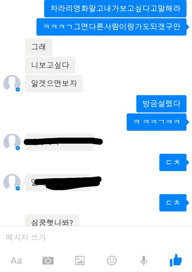Tap the lower ㄷㅊ blue bubble
Image resolution: width=192 pixels, height=272 pixels.
(x=173, y=203)
